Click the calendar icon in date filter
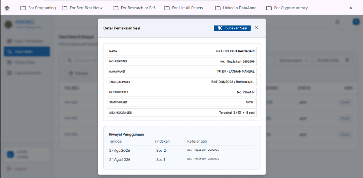 [x=347, y=60]
